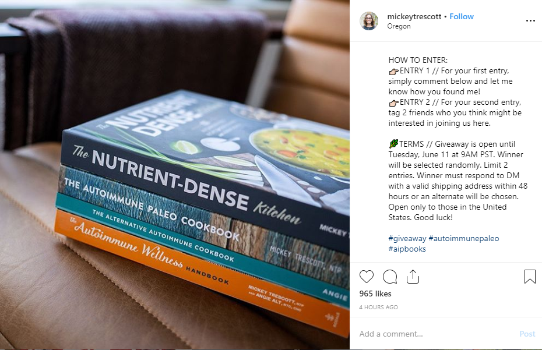Image resolution: width=542 pixels, height=350 pixels.
Task: Click mickeytrescott profile avatar
Action: coord(369,21)
